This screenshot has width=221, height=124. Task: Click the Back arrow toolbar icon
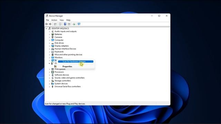47,24
